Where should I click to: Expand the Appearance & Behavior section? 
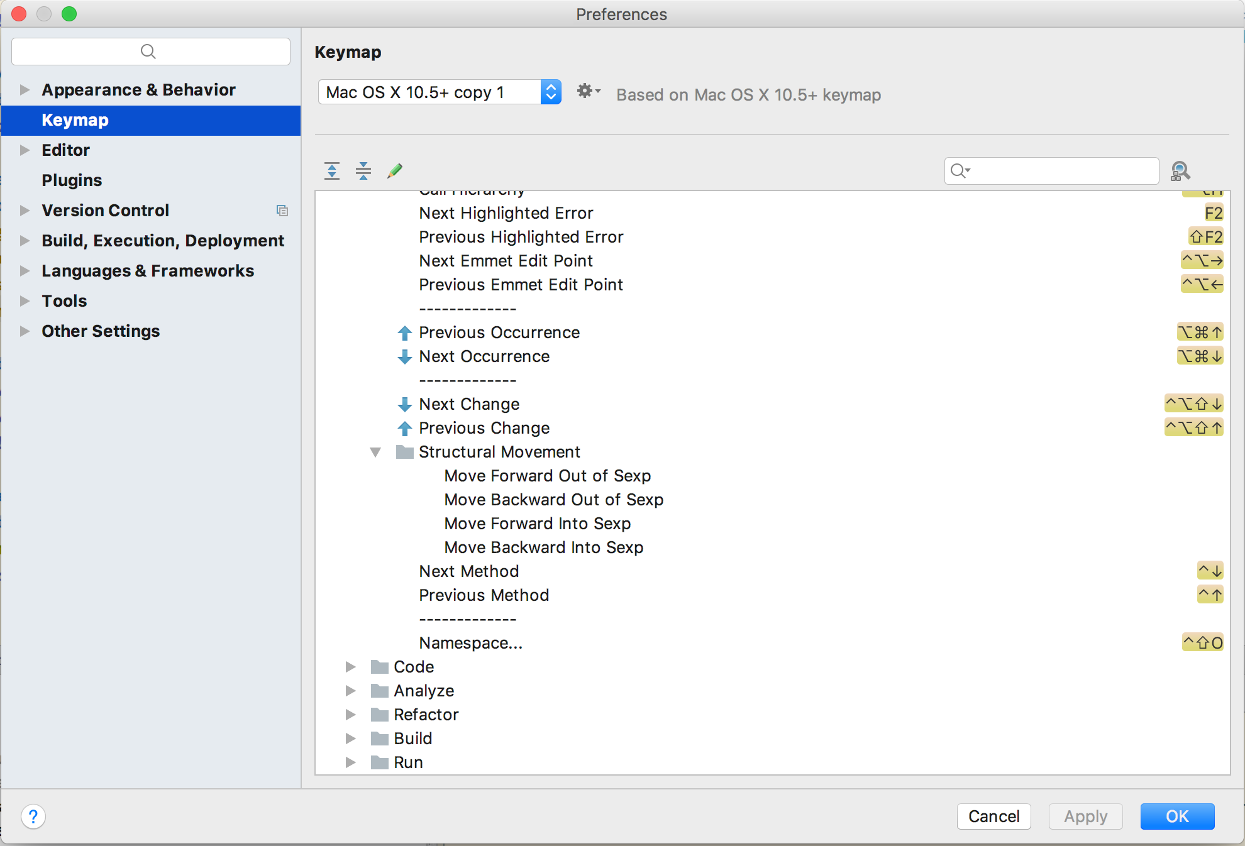25,89
